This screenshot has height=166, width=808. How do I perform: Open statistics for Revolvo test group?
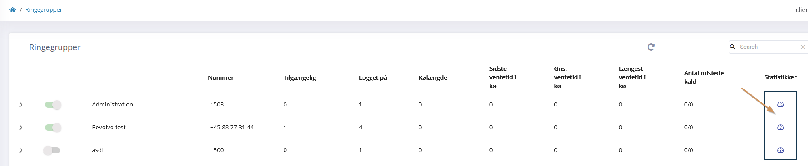coord(780,127)
